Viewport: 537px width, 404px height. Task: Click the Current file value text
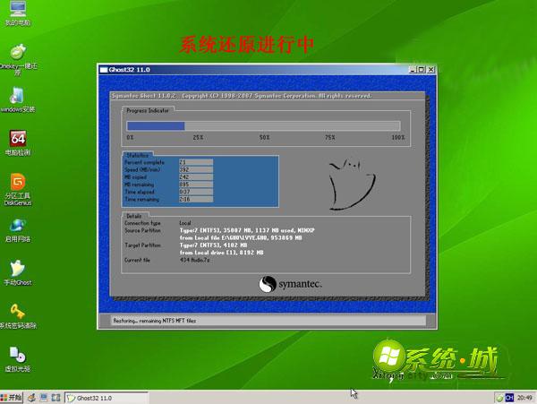[x=194, y=260]
